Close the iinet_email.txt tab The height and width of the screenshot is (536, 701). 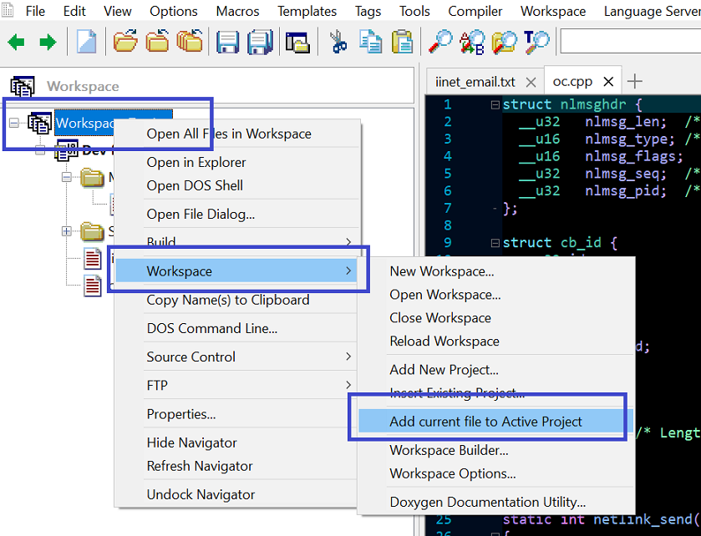point(531,82)
